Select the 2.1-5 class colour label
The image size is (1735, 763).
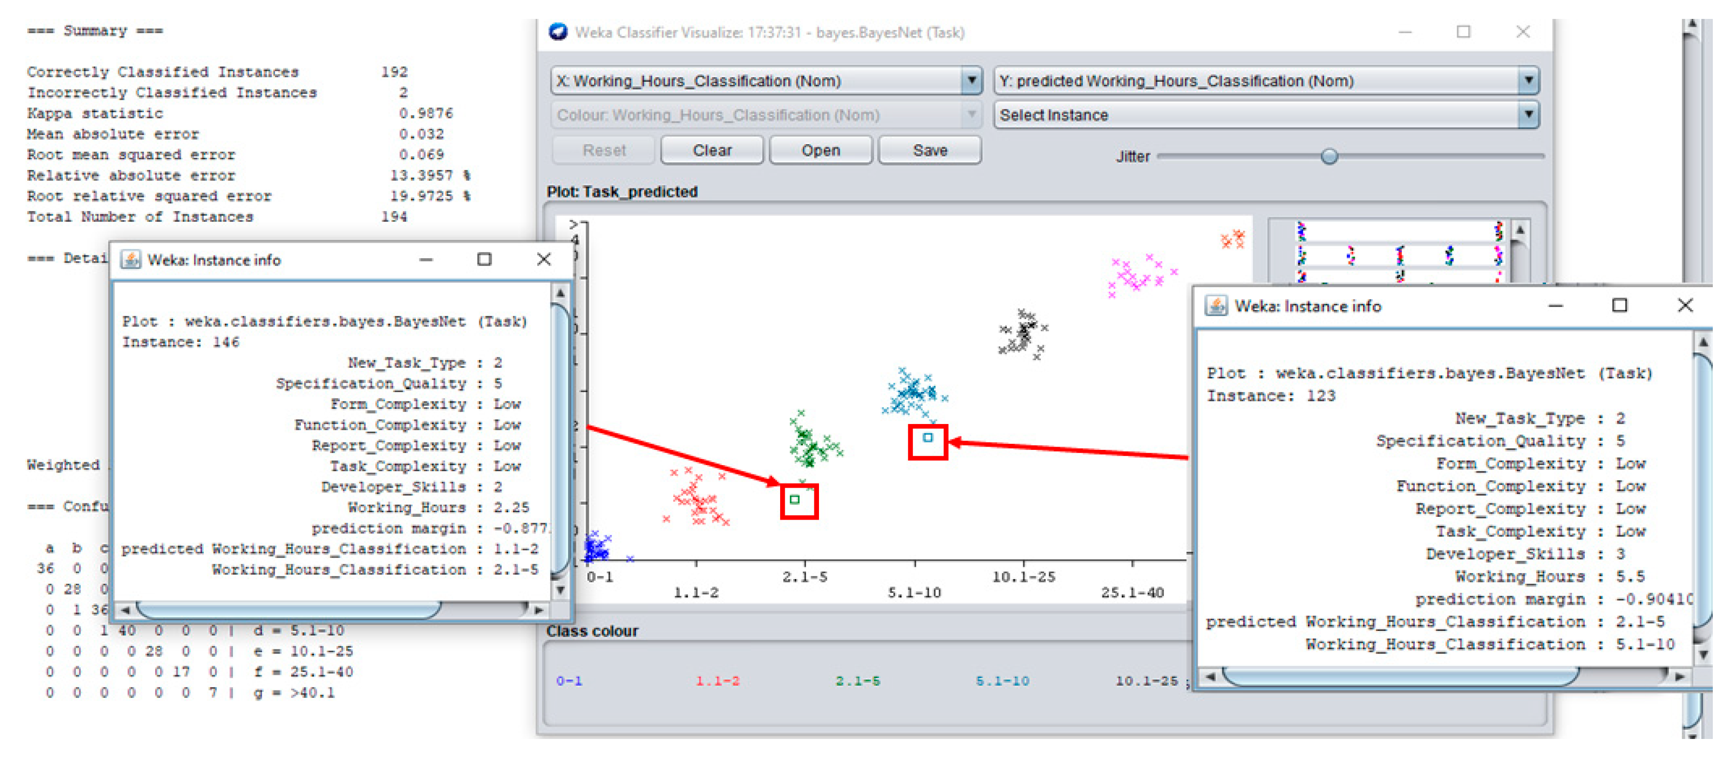point(857,681)
